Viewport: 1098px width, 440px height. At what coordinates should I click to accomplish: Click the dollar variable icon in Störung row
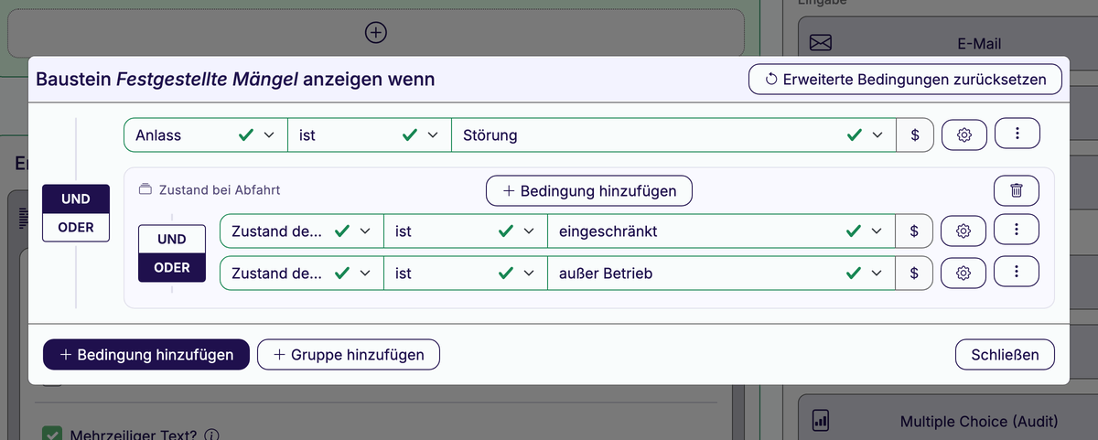[915, 134]
